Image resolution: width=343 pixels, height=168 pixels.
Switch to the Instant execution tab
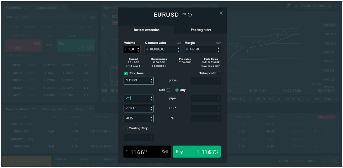pyautogui.click(x=146, y=30)
